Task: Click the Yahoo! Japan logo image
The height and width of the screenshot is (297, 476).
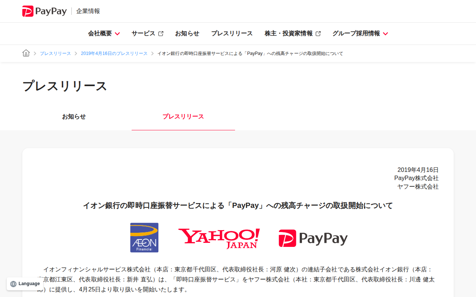Action: click(219, 238)
